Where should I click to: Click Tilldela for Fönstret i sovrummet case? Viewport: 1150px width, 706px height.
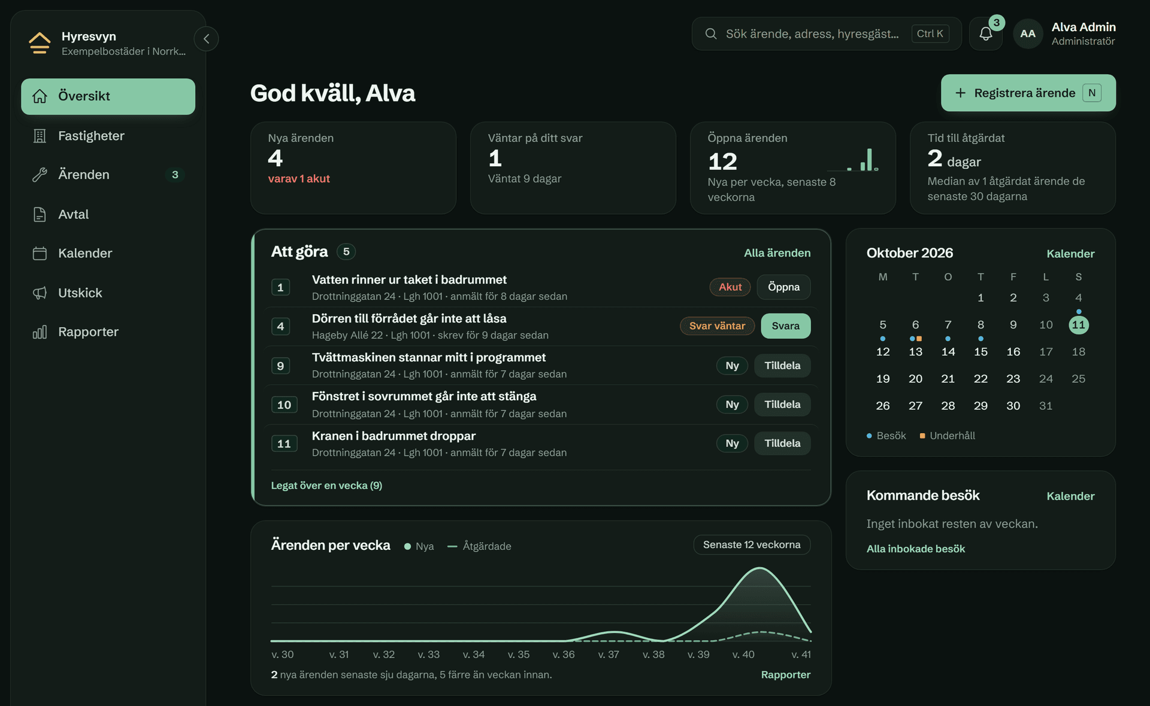(782, 404)
